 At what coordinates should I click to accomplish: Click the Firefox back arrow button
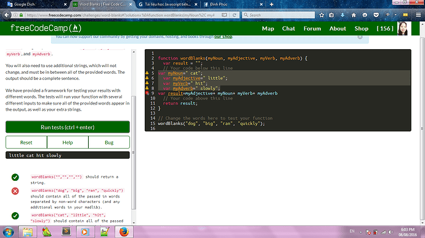pyautogui.click(x=7, y=15)
